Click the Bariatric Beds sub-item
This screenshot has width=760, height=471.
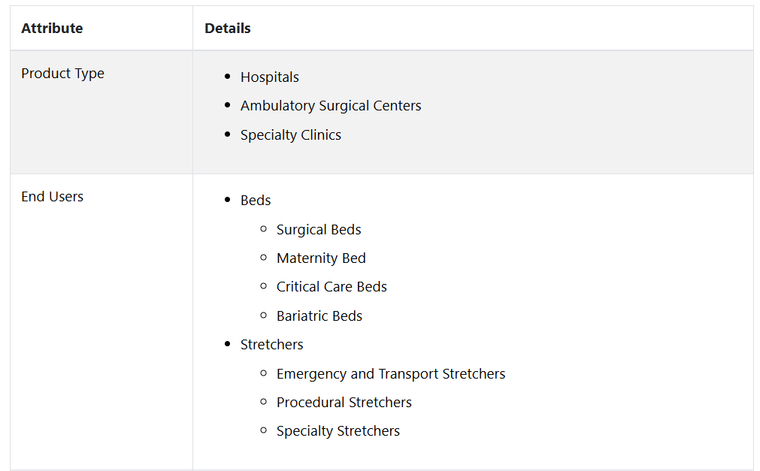(319, 316)
